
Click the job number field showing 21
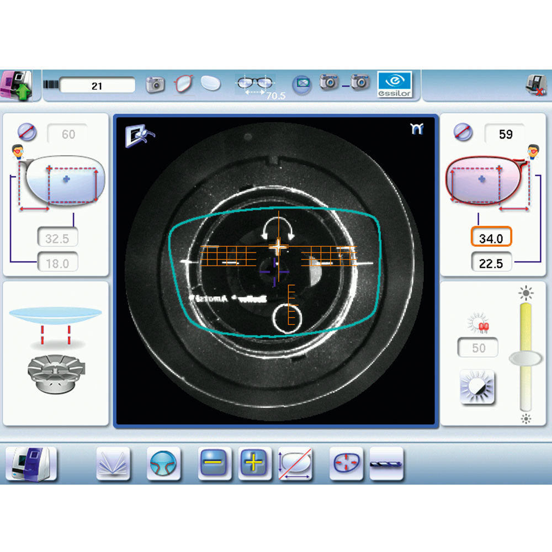coord(97,86)
